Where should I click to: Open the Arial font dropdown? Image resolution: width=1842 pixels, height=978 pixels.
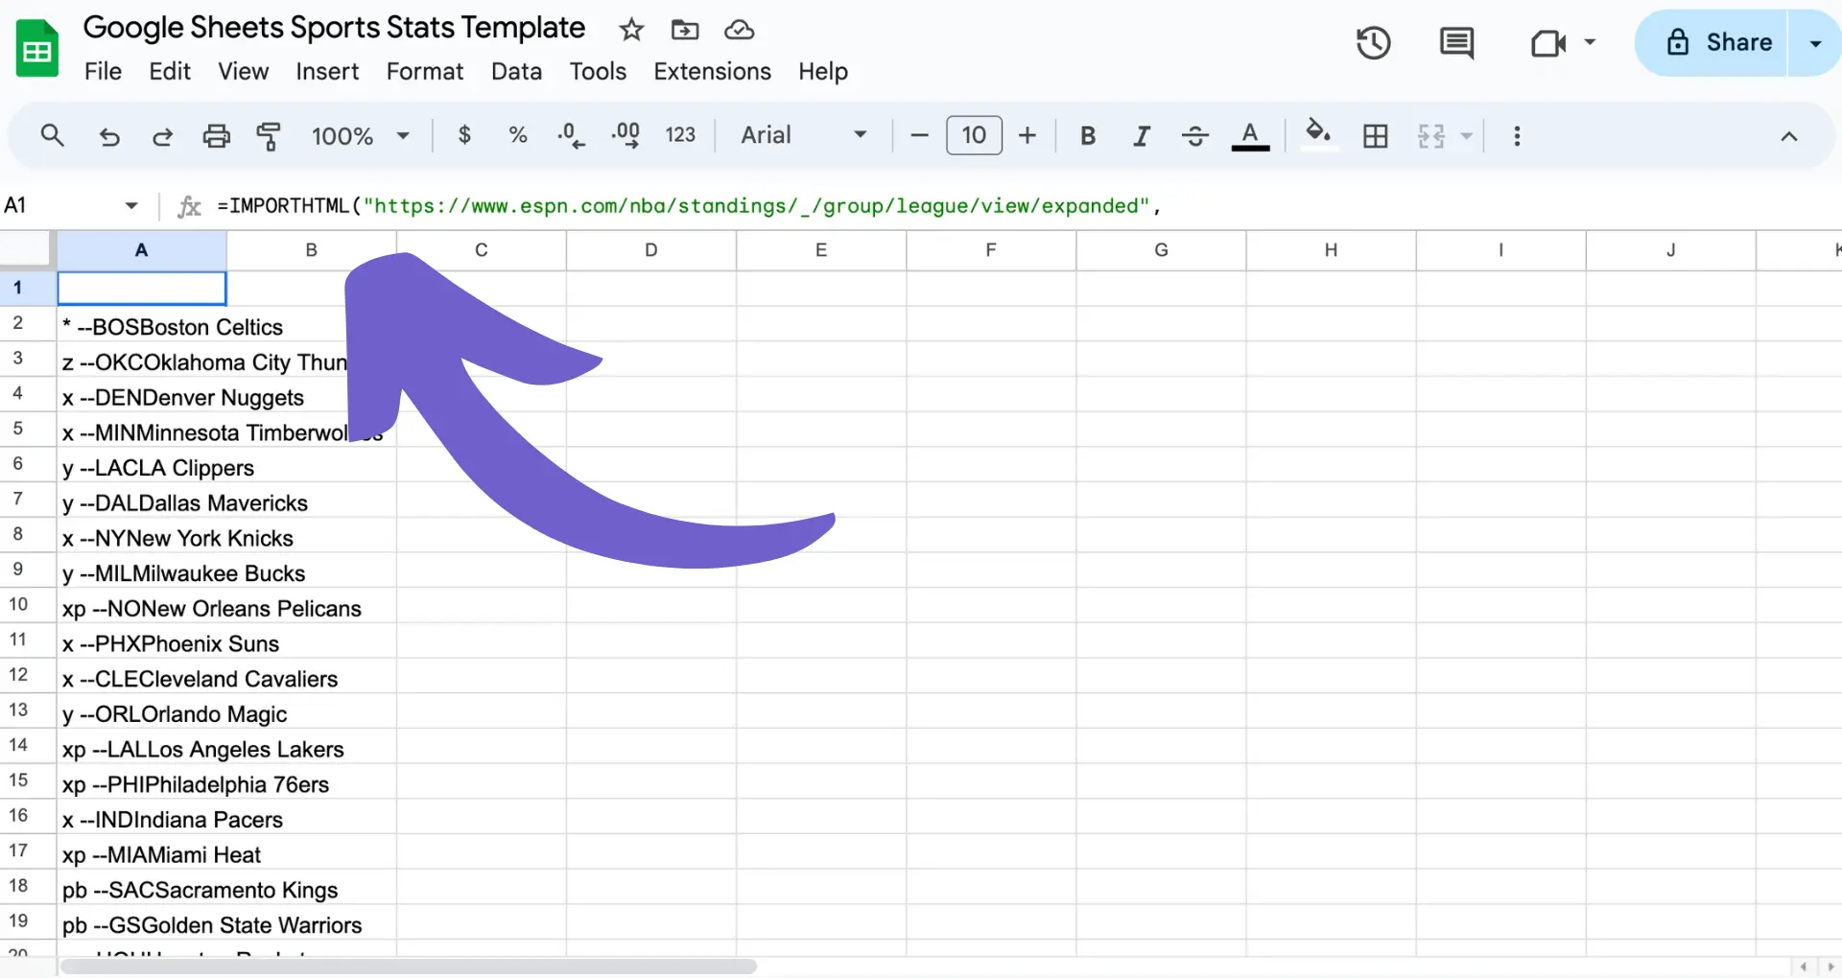[804, 135]
